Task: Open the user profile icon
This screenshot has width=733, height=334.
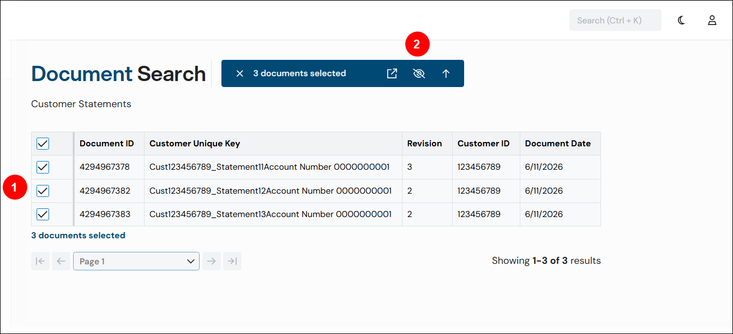Action: 712,20
